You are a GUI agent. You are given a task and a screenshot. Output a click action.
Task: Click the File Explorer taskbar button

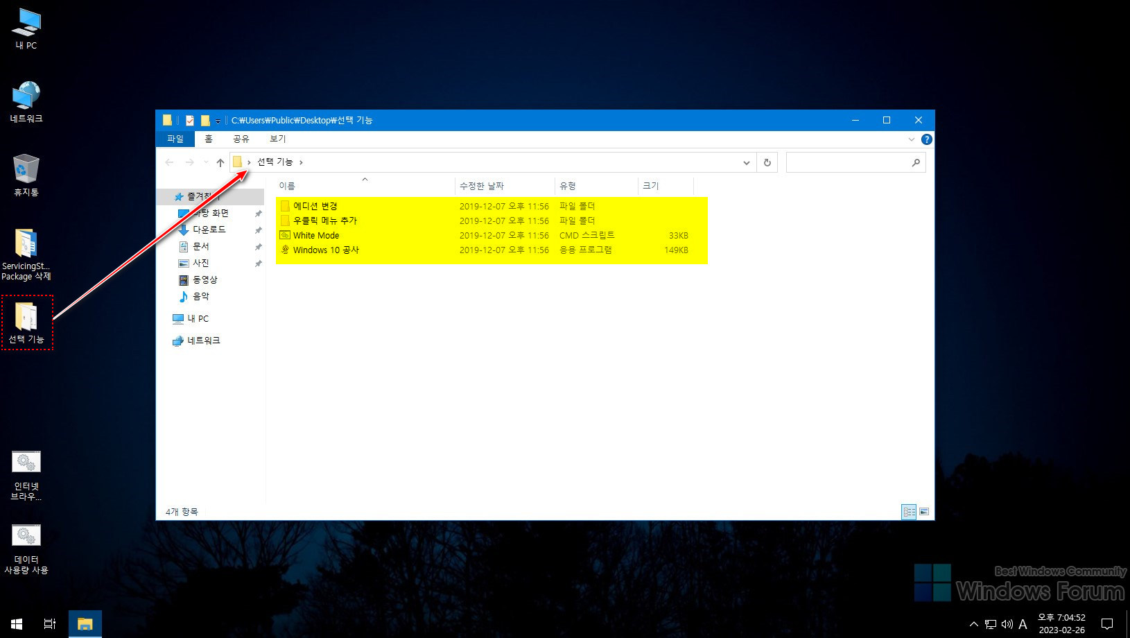coord(85,624)
